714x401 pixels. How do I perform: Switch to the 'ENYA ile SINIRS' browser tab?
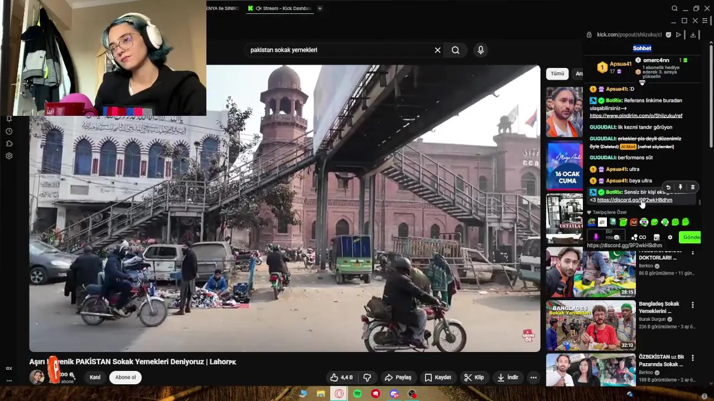(222, 8)
